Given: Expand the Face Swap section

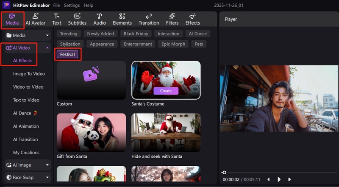Looking at the screenshot, I should [47, 178].
